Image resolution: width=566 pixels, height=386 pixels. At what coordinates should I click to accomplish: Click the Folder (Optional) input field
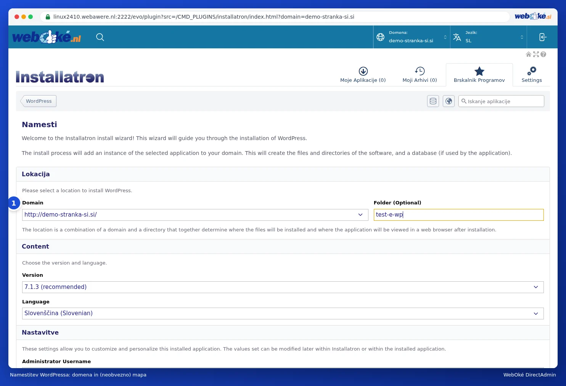coord(458,215)
